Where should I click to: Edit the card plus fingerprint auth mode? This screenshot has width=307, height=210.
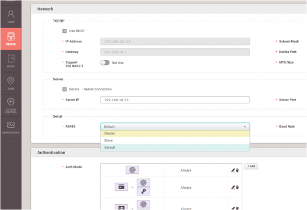pyautogui.click(x=233, y=187)
